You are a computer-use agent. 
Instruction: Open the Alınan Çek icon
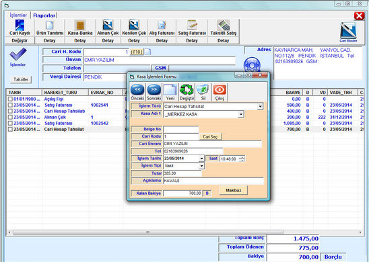(108, 25)
